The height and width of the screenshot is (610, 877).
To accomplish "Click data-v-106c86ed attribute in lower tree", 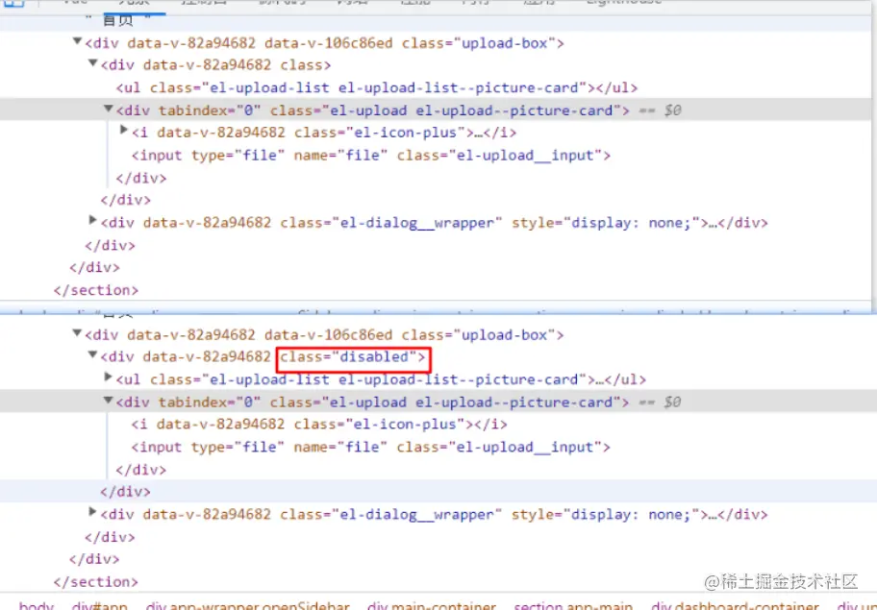I will [x=329, y=334].
